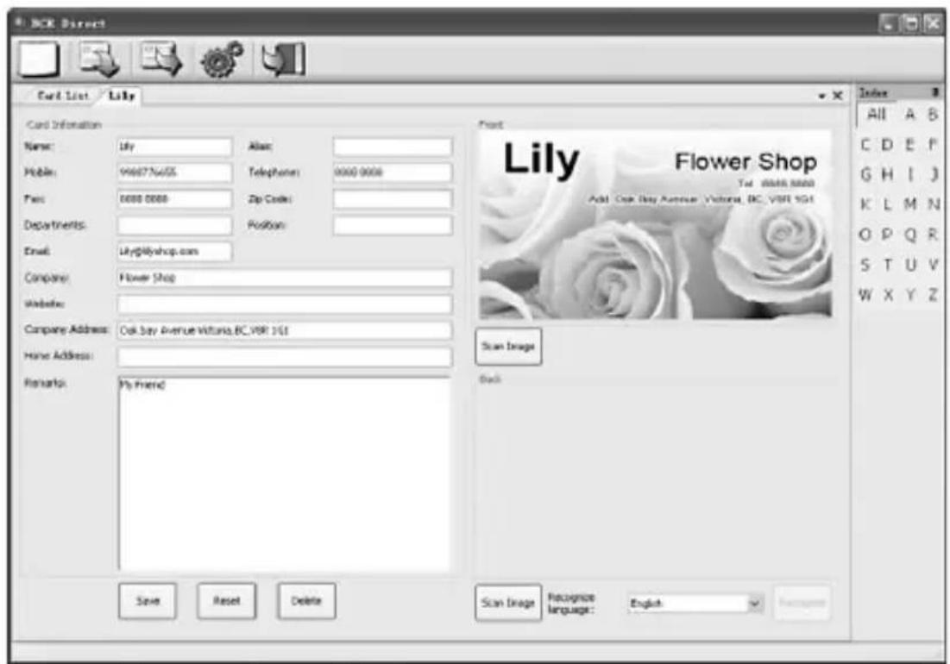
Task: Click the blank new card toolbar icon
Action: 40,60
